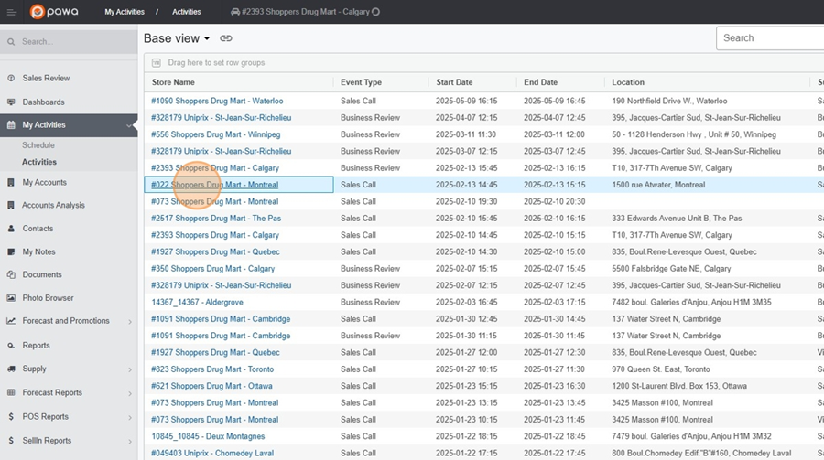Click location 1200 St-Laurent Blvd. Box 153
This screenshot has height=460, width=824.
(x=679, y=386)
